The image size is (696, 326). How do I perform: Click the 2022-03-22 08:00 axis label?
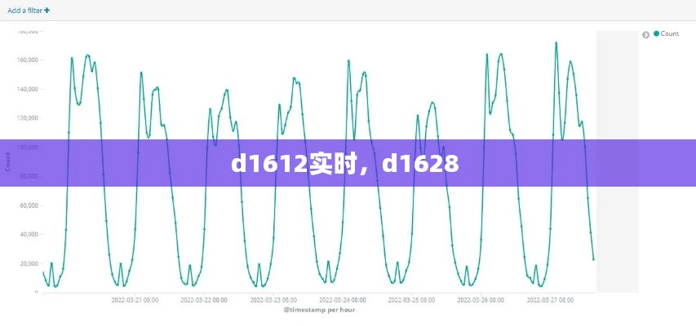click(x=204, y=300)
